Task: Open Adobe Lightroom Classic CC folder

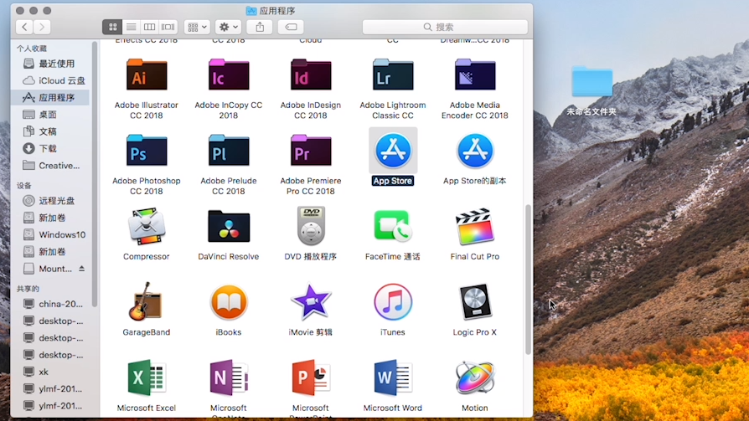Action: click(x=393, y=75)
